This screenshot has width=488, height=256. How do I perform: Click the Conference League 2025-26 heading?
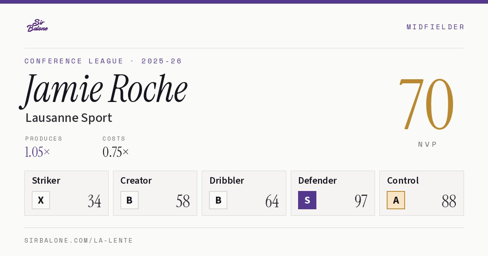click(x=103, y=61)
